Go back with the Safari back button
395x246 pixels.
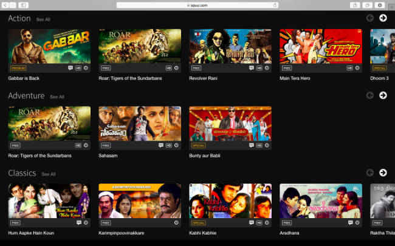(5, 5)
